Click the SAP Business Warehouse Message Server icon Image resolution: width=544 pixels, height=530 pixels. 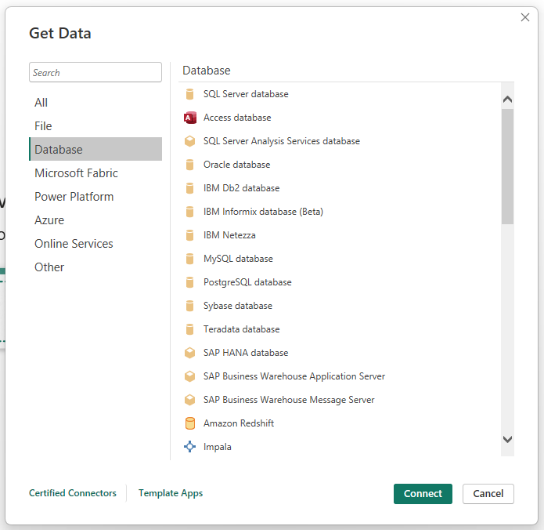click(189, 400)
